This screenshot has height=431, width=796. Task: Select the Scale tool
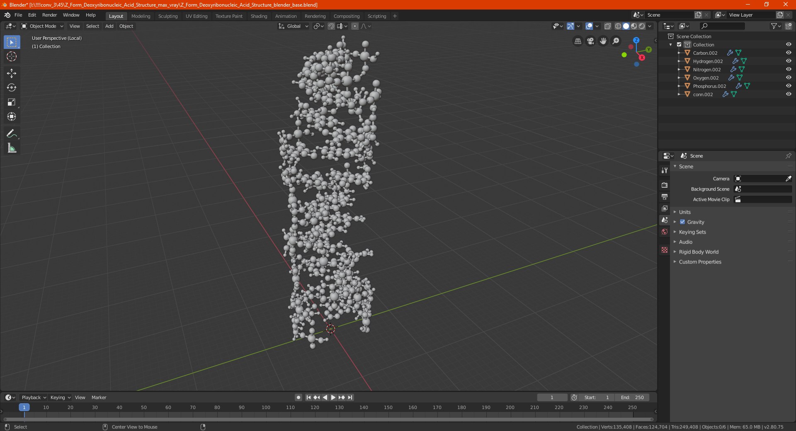12,102
